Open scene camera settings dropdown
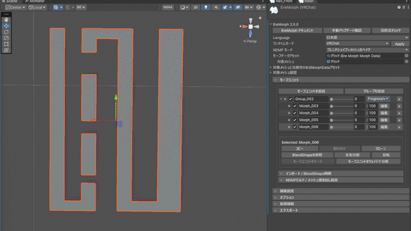This screenshot has width=411, height=231. click(x=249, y=7)
